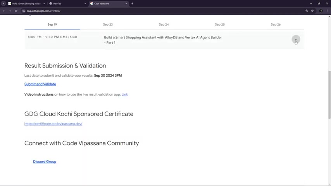
Task: Click the Result Submission & Validation heading
Action: tap(65, 65)
